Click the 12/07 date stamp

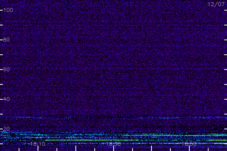point(216,4)
